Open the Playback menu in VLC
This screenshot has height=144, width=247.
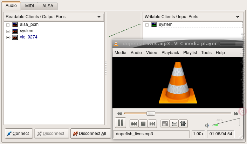coord(170,53)
